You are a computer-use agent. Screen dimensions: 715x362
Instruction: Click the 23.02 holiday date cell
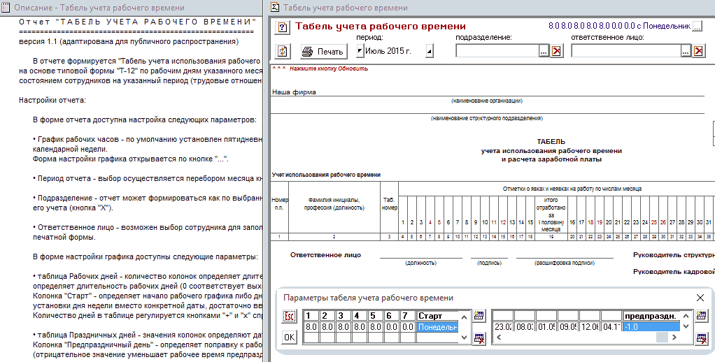click(503, 326)
